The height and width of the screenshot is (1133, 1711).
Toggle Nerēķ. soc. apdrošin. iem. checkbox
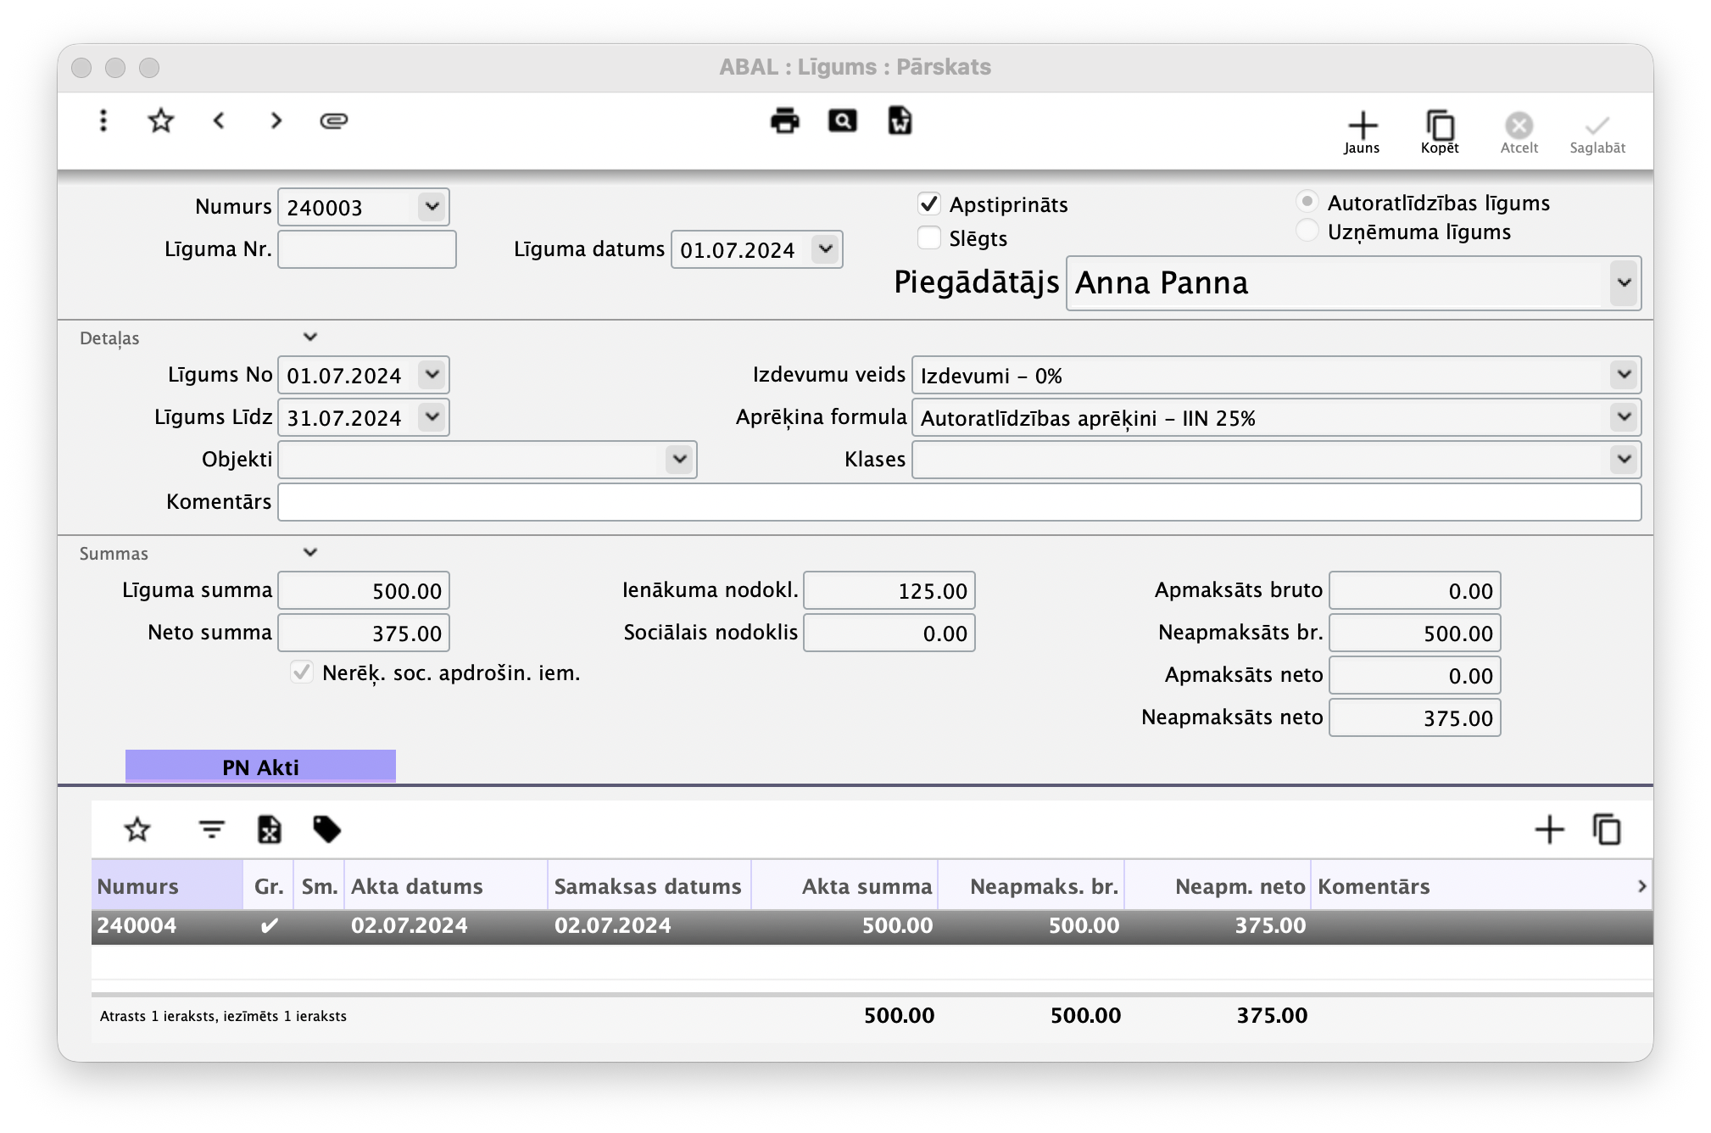[x=302, y=673]
